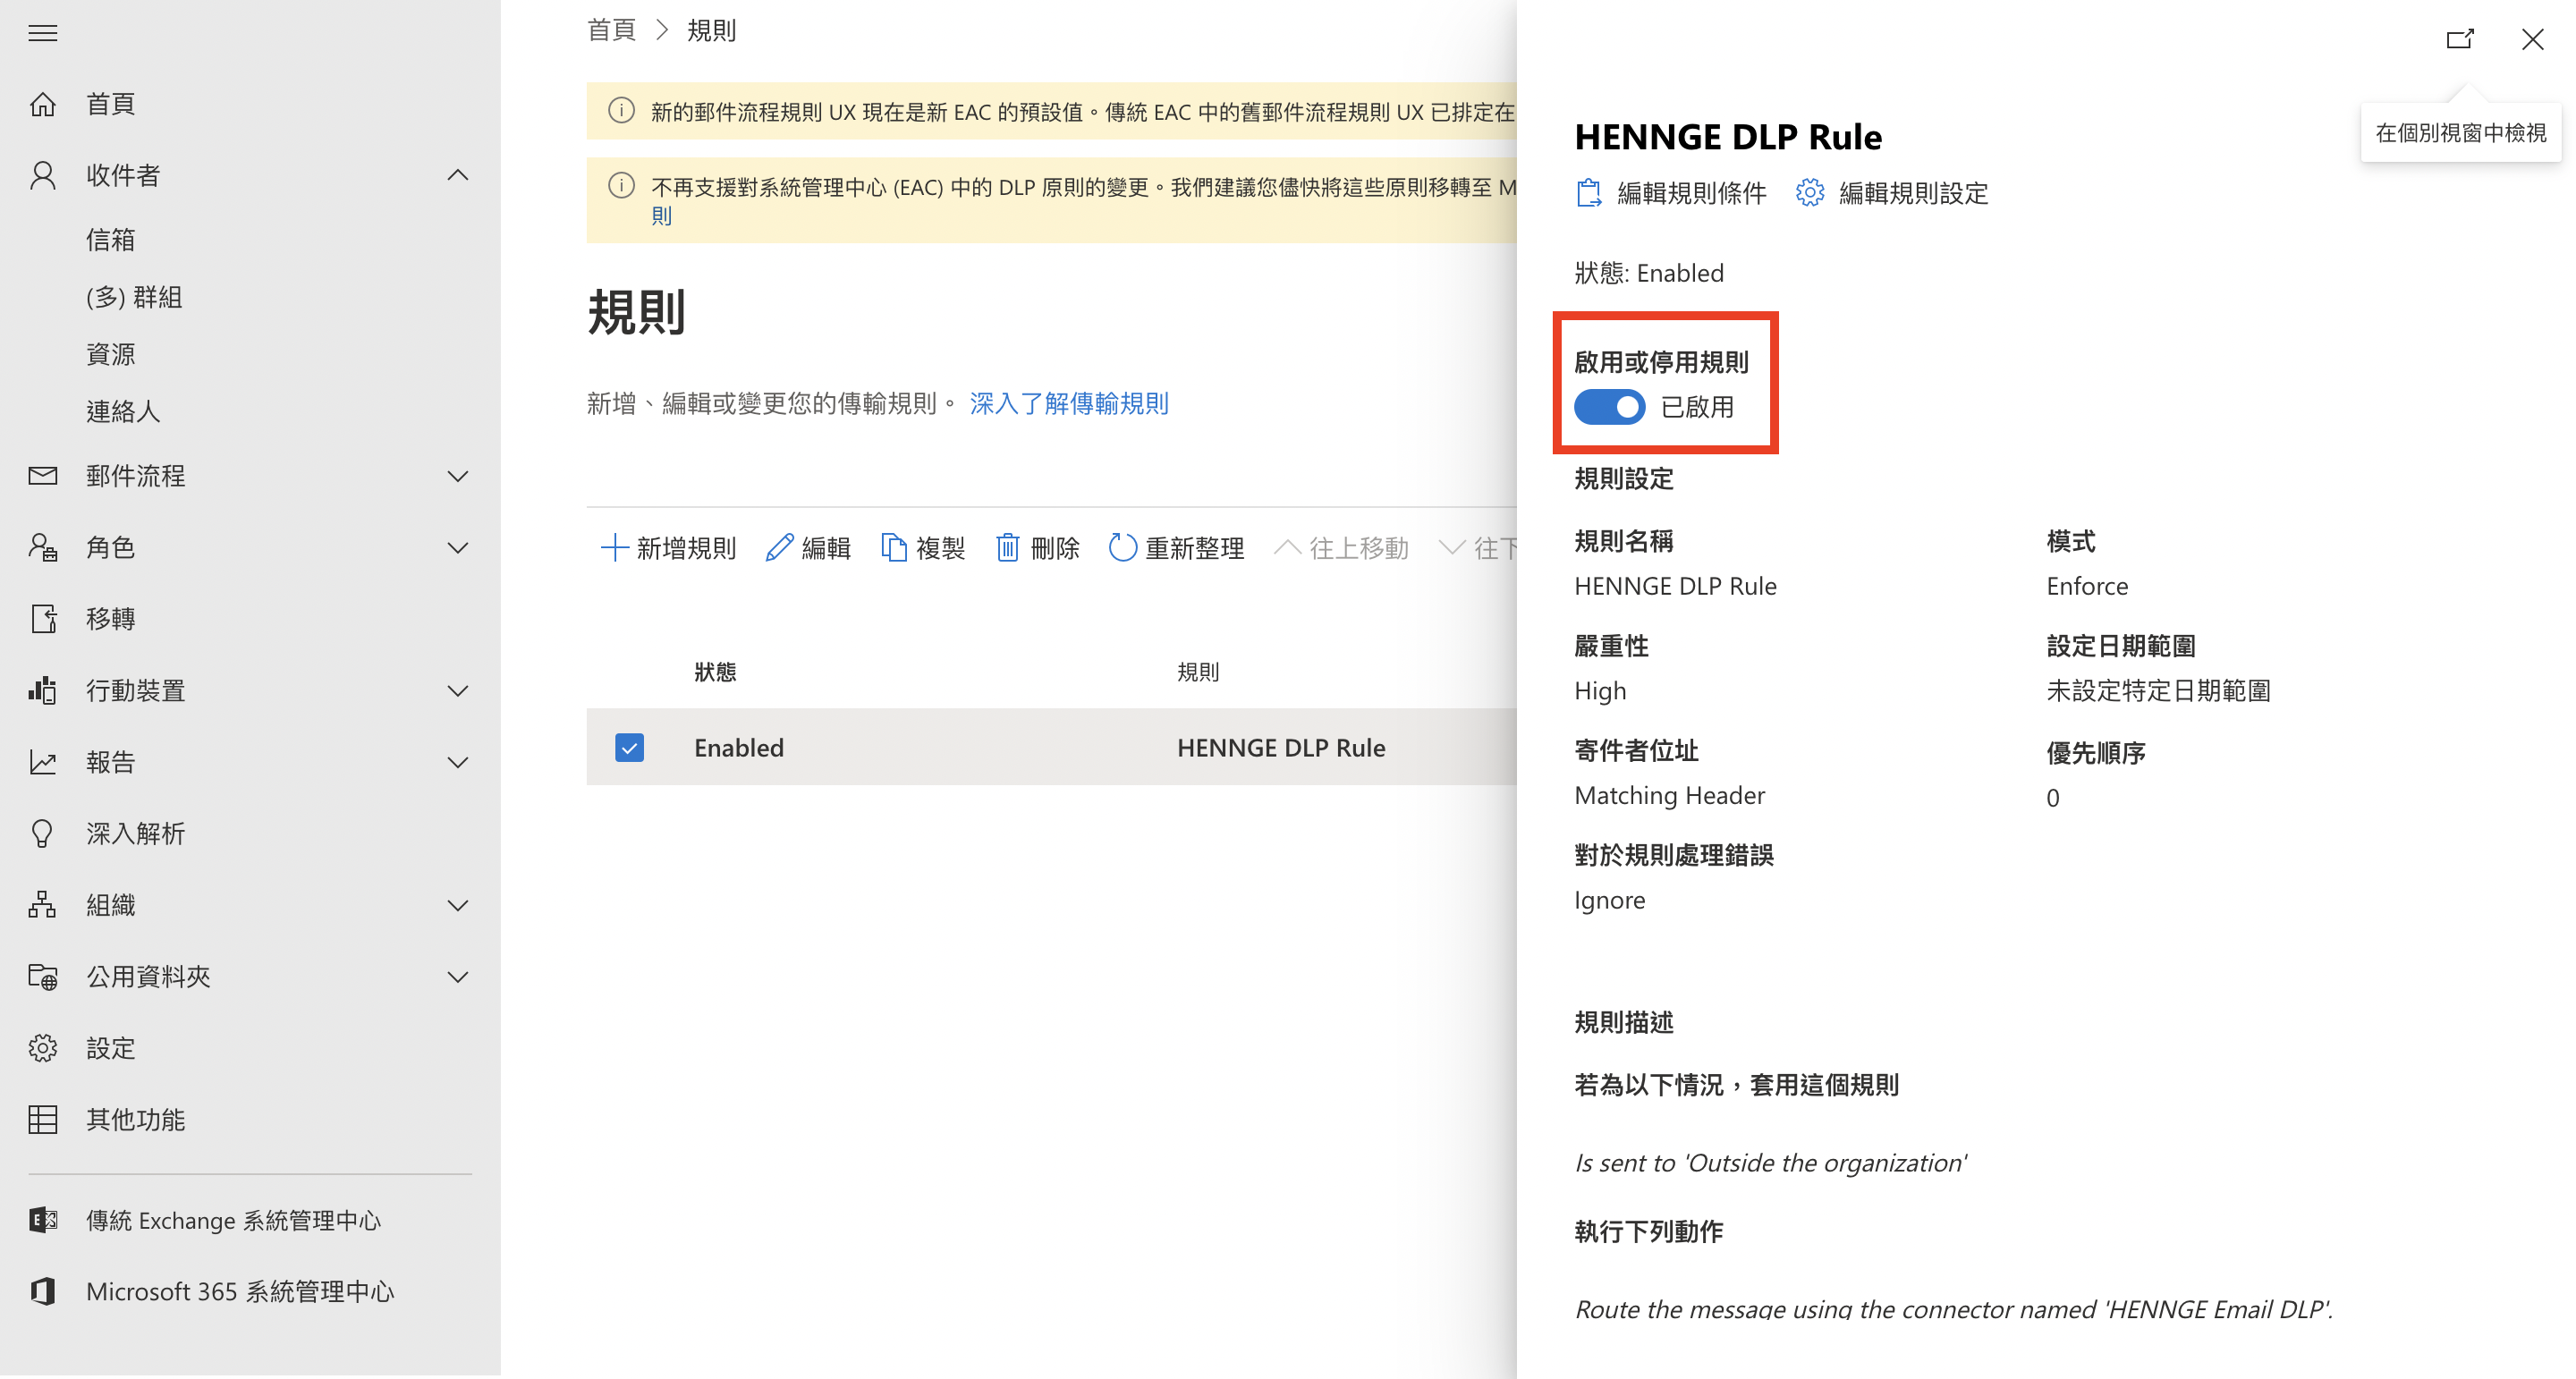The width and height of the screenshot is (2576, 1379).
Task: Open 連絡人 under 收件者
Action: (x=123, y=411)
